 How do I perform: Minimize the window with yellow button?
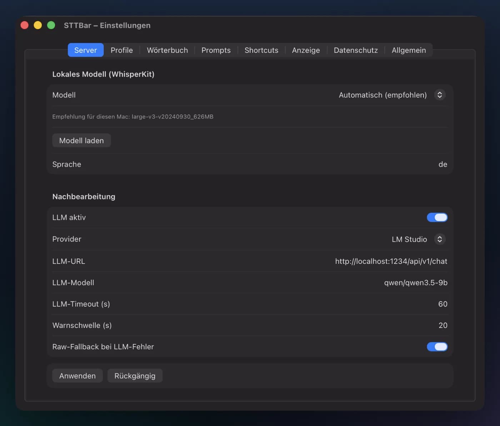38,25
